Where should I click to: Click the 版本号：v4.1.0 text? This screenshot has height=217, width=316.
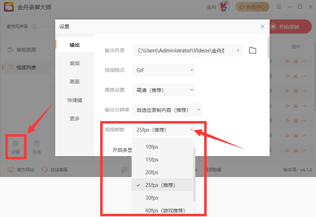pyautogui.click(x=298, y=170)
